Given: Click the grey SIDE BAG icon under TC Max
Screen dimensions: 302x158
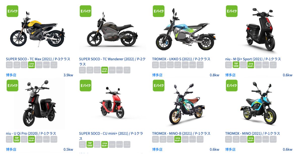Looking at the screenshot, I should [x=9, y=65].
